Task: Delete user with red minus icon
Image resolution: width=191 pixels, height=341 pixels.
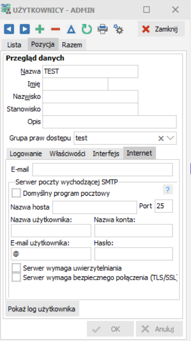Action: point(55,29)
